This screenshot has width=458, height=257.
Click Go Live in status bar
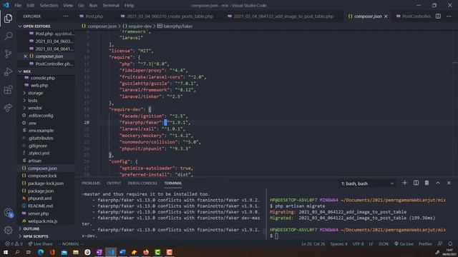click(x=404, y=244)
